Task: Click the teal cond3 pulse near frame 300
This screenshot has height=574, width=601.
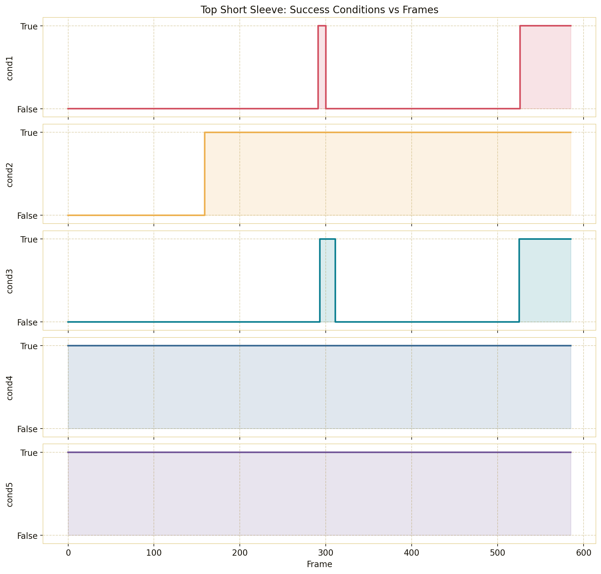Action: (x=328, y=280)
